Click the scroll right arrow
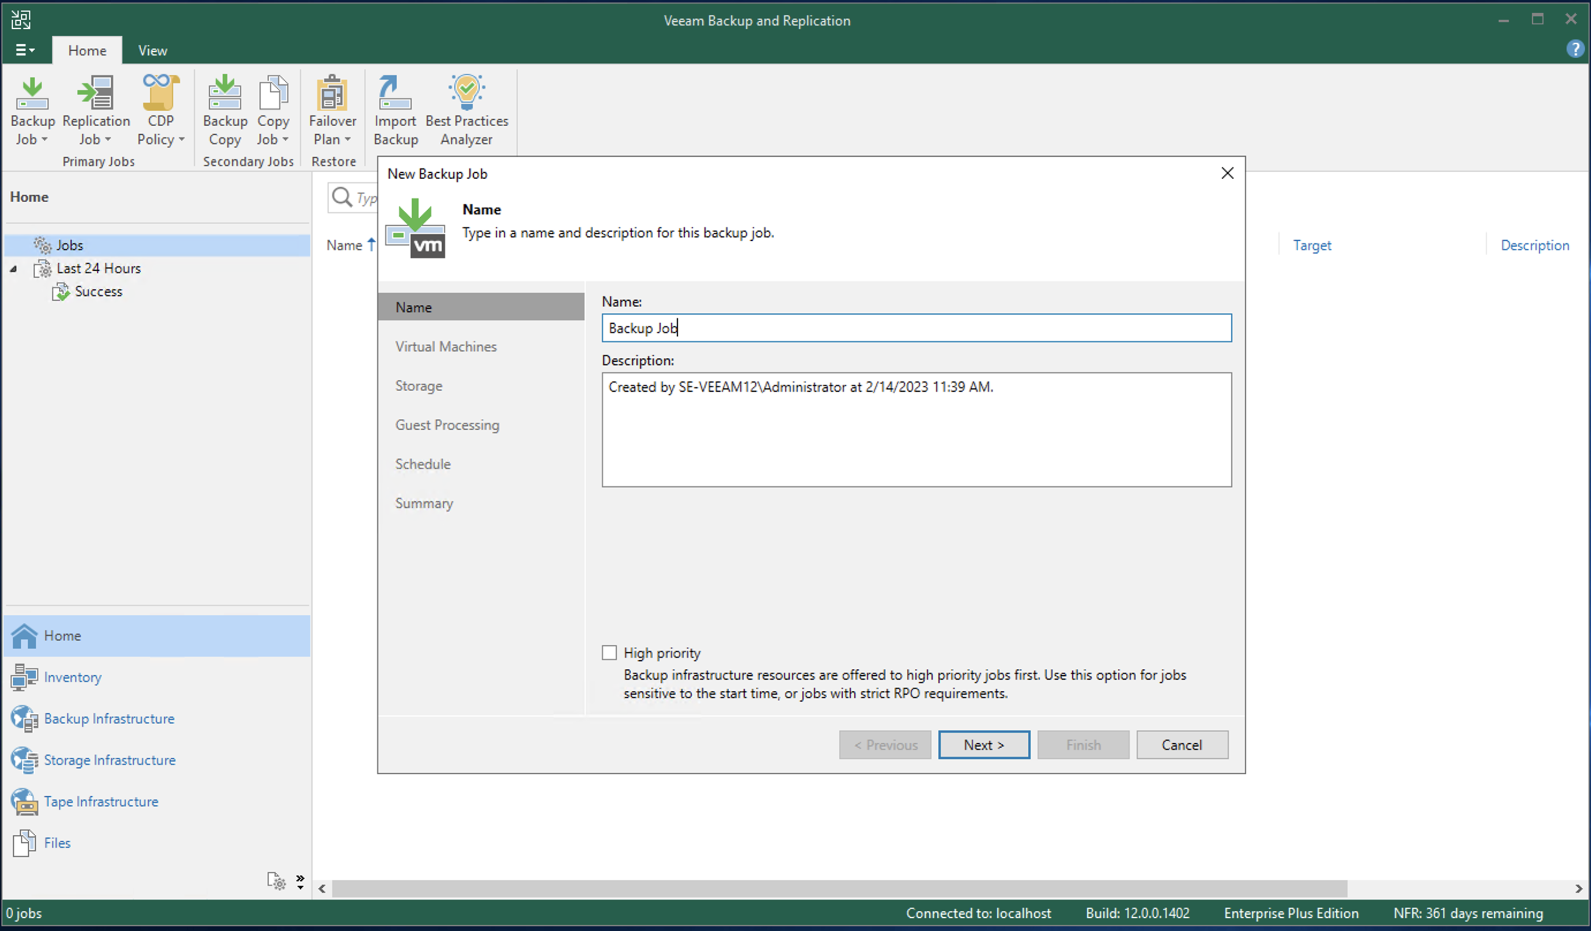This screenshot has height=931, width=1591. (x=1579, y=889)
